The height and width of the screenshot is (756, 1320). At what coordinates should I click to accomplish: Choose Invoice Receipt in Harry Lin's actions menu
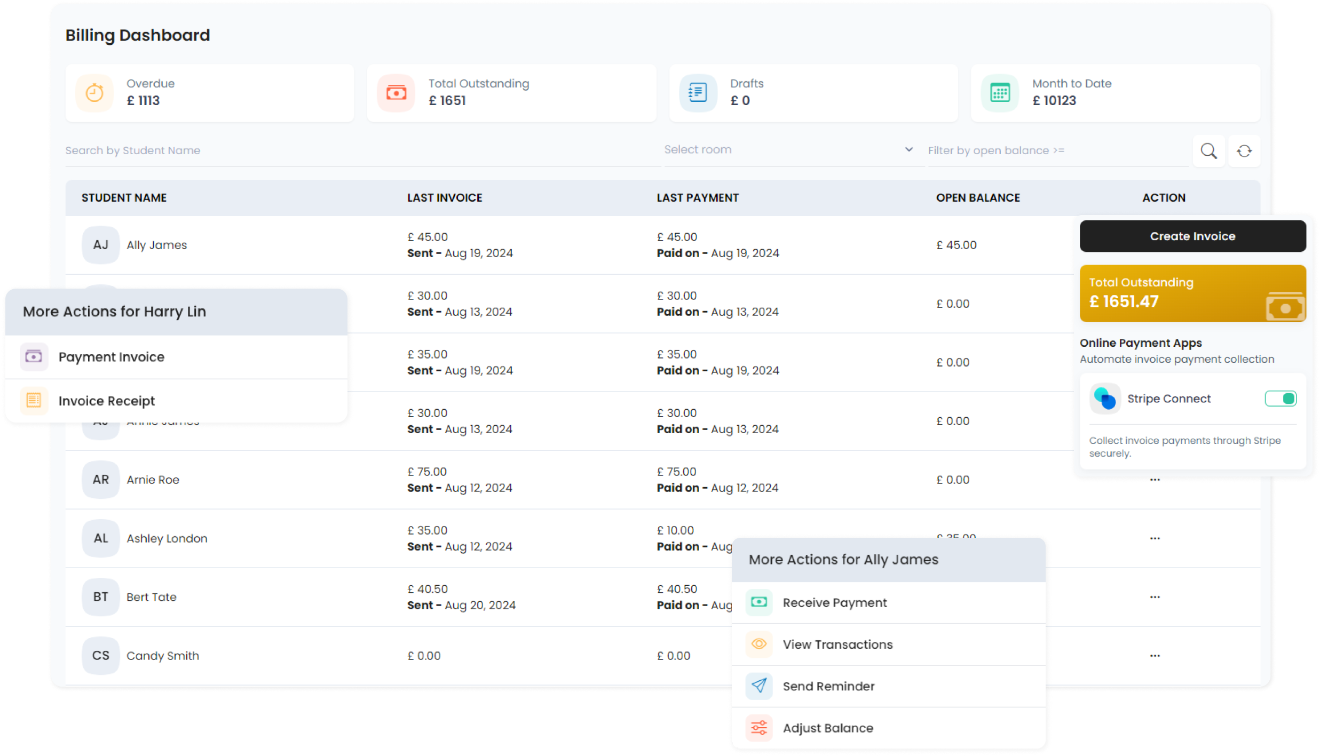107,400
